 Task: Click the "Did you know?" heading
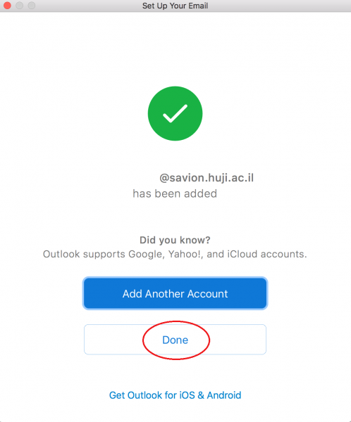click(175, 240)
